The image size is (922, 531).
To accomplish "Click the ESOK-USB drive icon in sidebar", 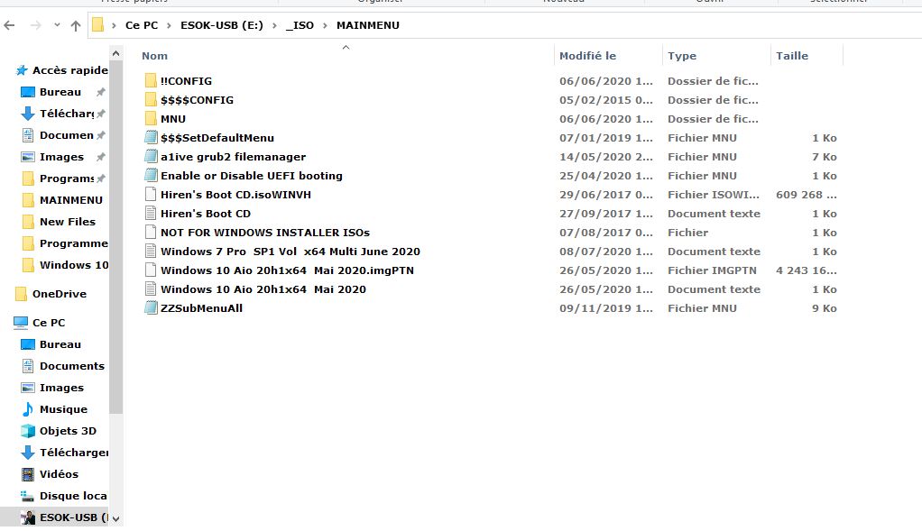I will [x=28, y=517].
